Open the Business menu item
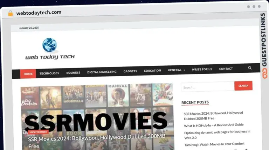Image resolution: width=269 pixels, height=150 pixels. 73,73
